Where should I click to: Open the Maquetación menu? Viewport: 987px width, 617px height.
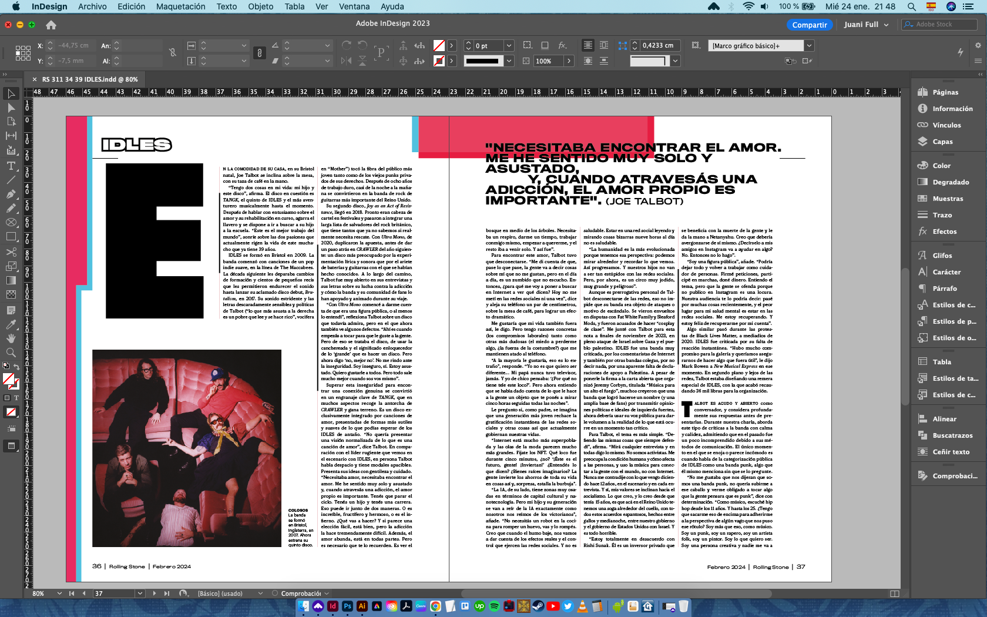click(181, 6)
